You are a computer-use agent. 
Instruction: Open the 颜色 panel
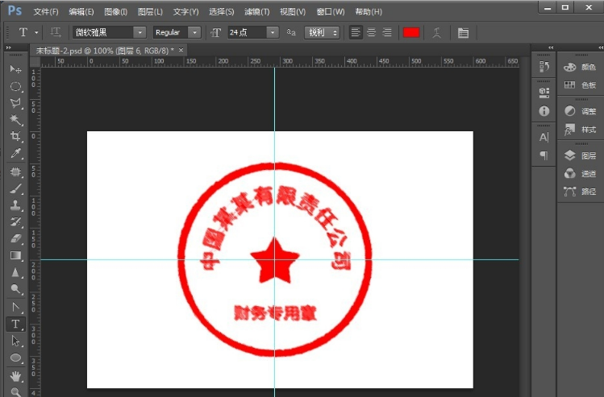pos(580,67)
